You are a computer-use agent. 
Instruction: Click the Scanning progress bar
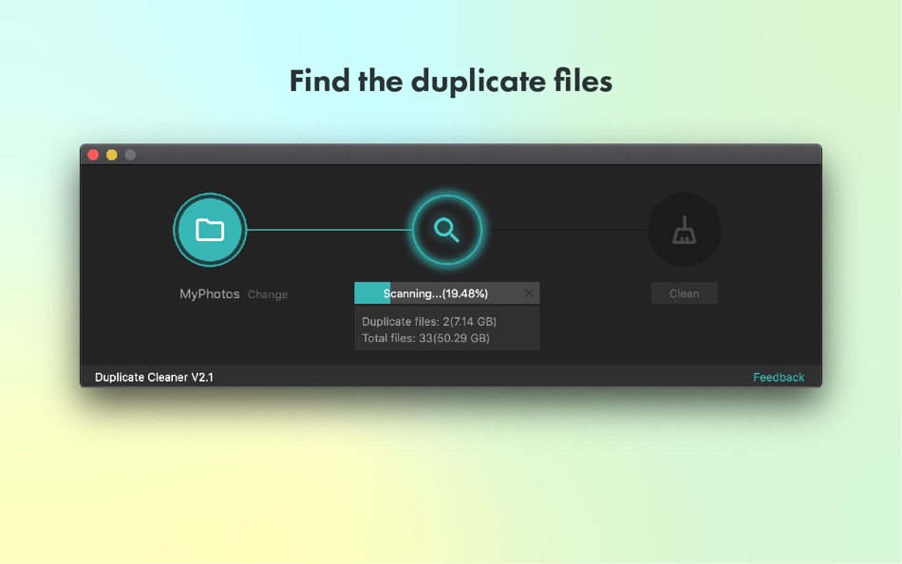click(x=447, y=293)
